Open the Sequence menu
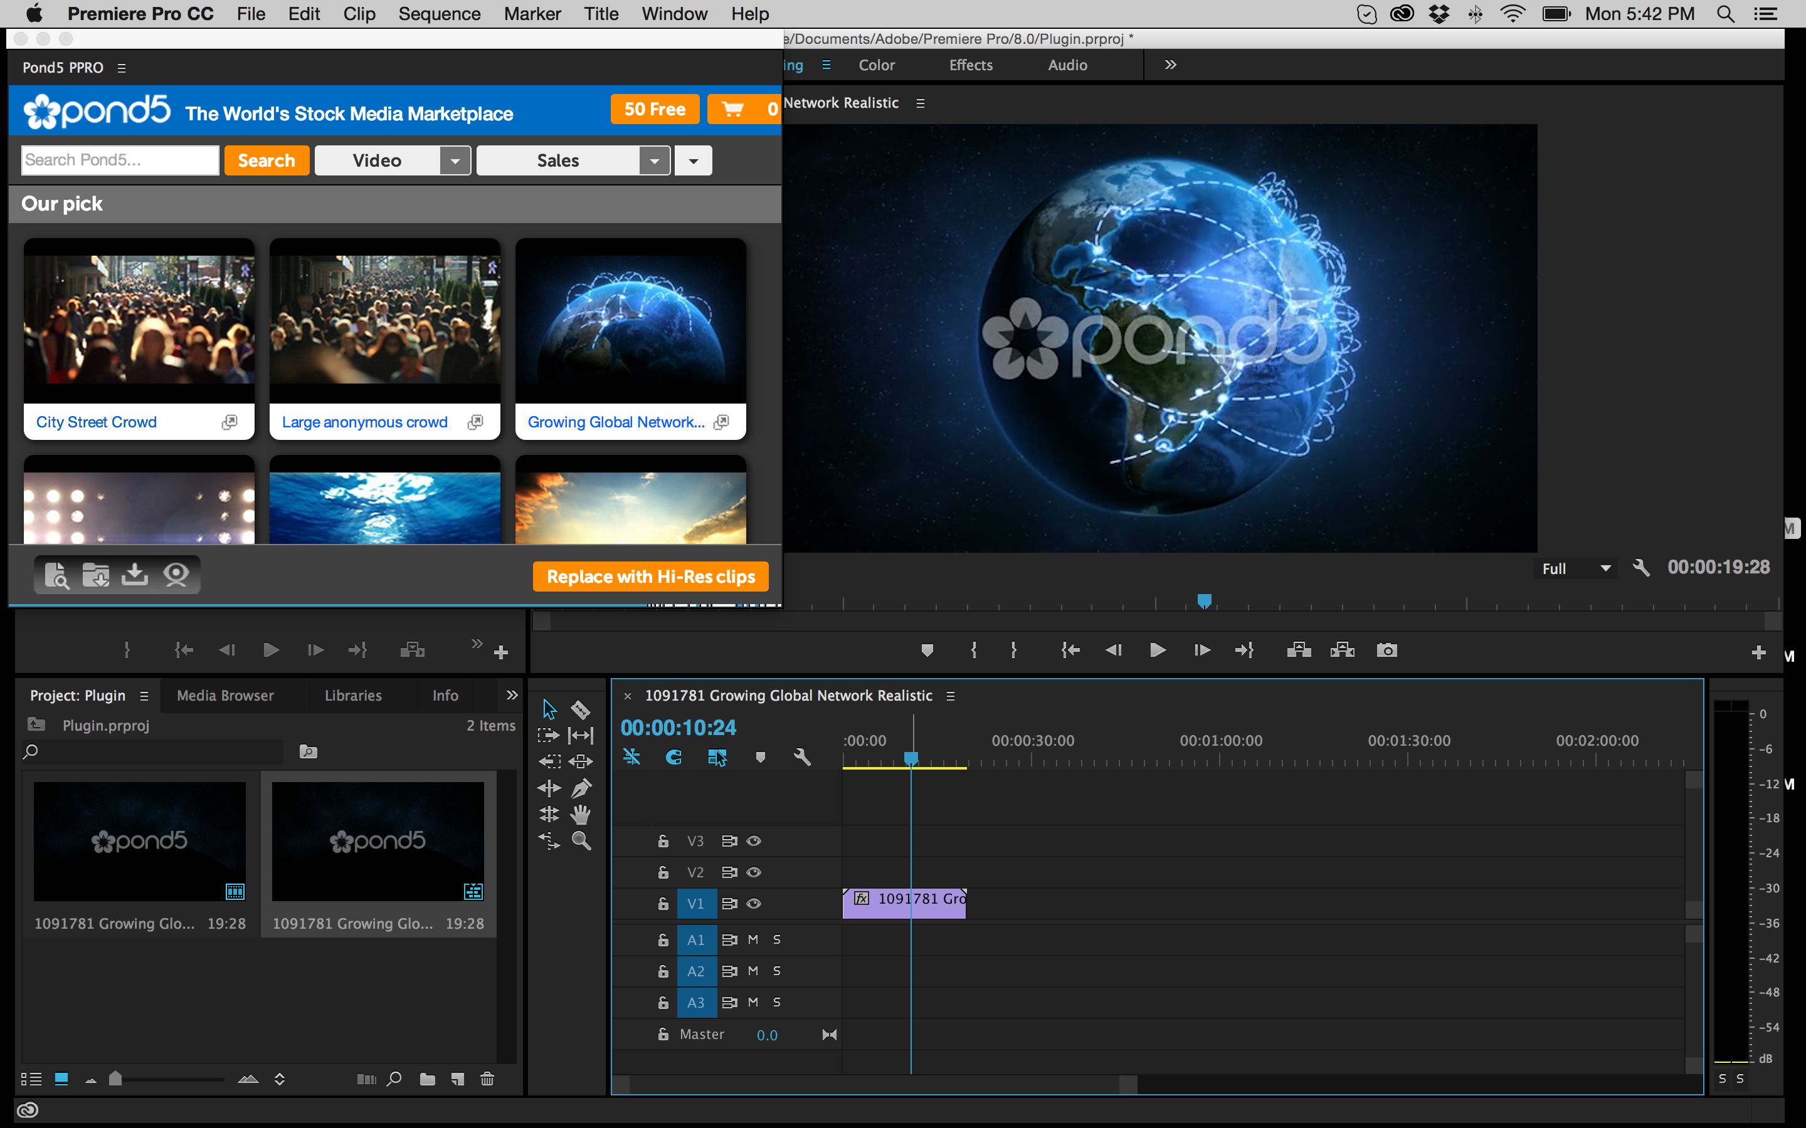 pyautogui.click(x=439, y=14)
